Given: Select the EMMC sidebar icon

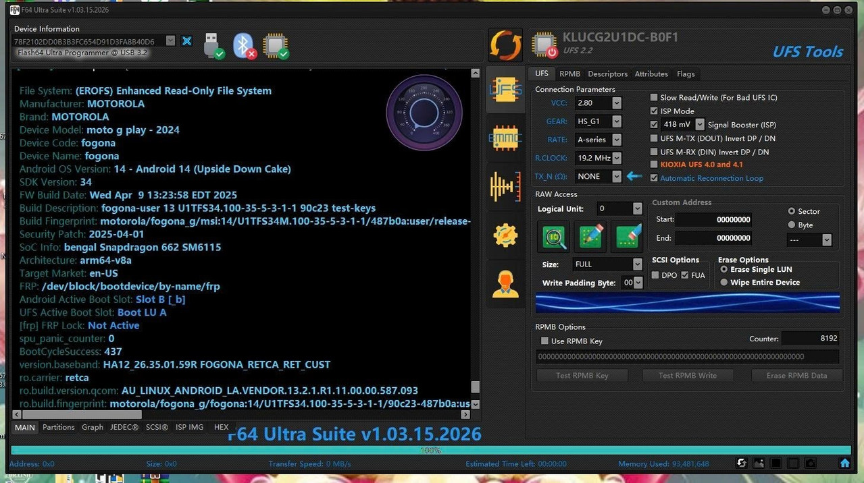Looking at the screenshot, I should [x=505, y=138].
